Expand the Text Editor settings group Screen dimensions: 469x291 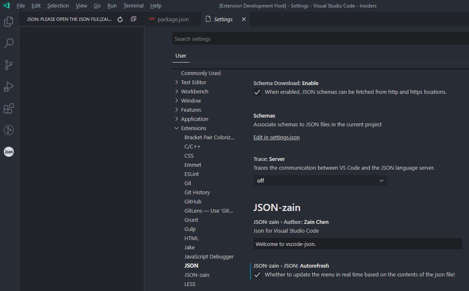(177, 82)
